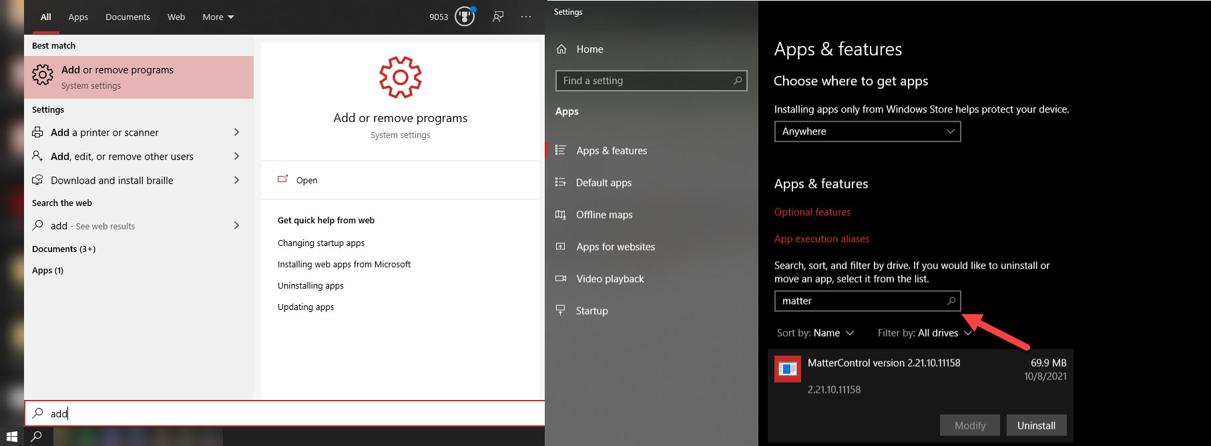Click the Uninstall button for MatterControl
Screen dimensions: 1211x446
click(1036, 425)
